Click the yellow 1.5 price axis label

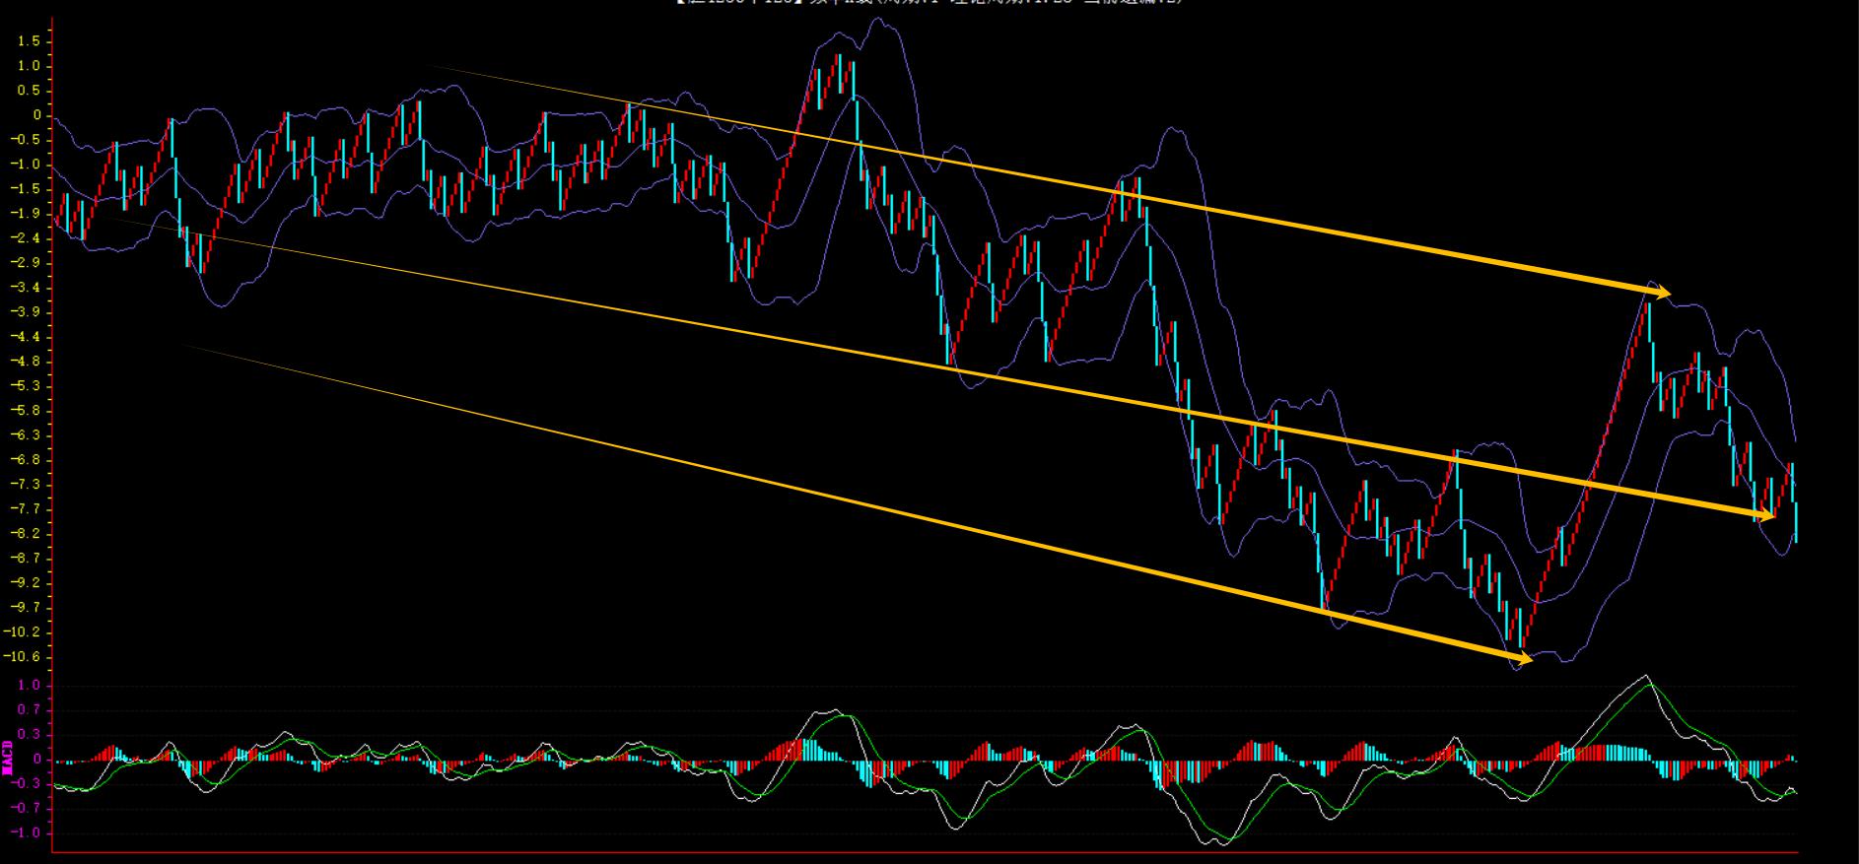(x=29, y=41)
